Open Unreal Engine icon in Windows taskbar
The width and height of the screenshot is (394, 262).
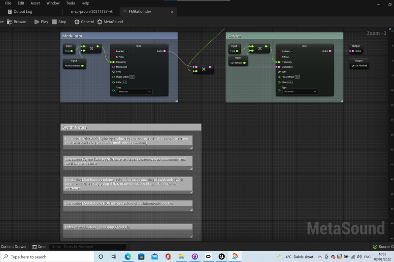click(x=222, y=257)
